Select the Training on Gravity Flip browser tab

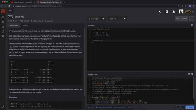49,2
